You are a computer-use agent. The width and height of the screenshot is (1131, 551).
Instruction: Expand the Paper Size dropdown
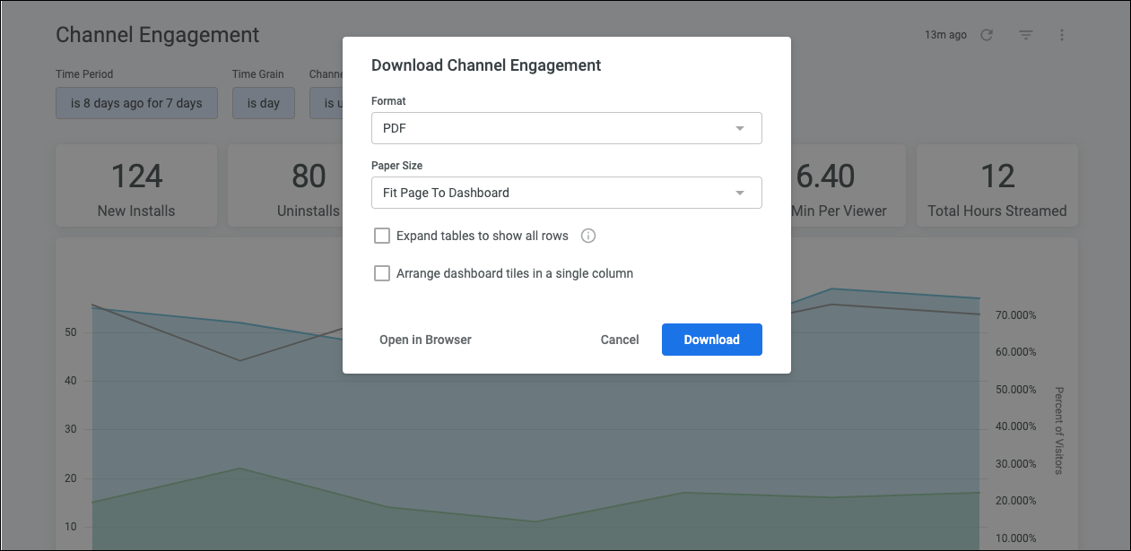(566, 193)
